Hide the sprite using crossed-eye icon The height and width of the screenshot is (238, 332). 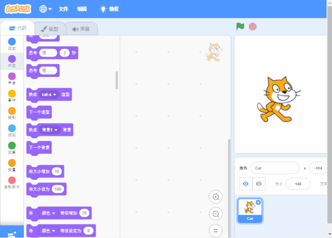[259, 184]
